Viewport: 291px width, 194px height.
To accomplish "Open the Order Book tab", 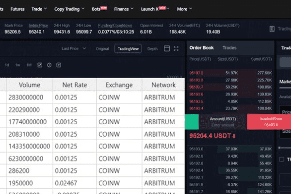I will [201, 48].
